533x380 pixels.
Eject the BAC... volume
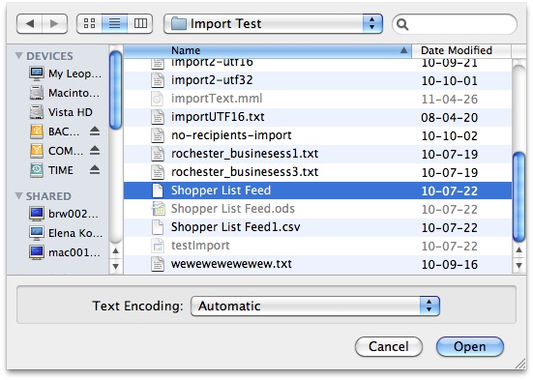coord(95,132)
